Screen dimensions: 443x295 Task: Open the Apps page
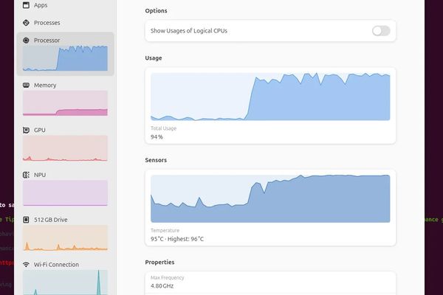click(65, 5)
